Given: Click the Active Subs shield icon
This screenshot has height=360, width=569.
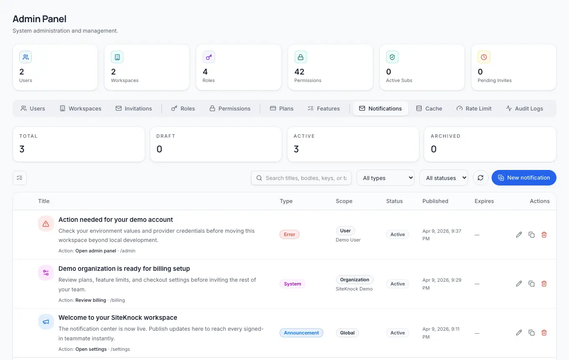Looking at the screenshot, I should [x=392, y=57].
